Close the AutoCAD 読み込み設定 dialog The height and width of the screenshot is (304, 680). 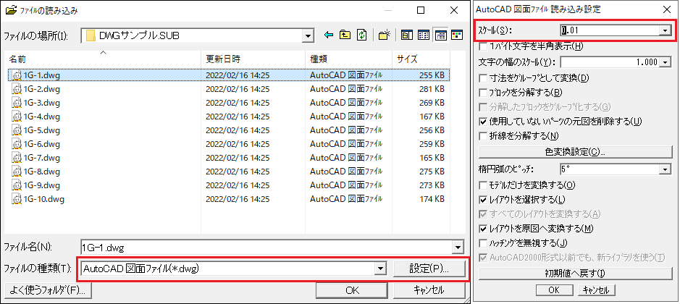[666, 9]
